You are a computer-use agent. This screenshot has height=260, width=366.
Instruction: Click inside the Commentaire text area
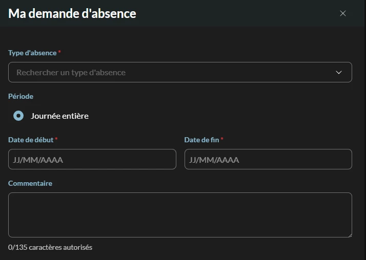click(180, 215)
